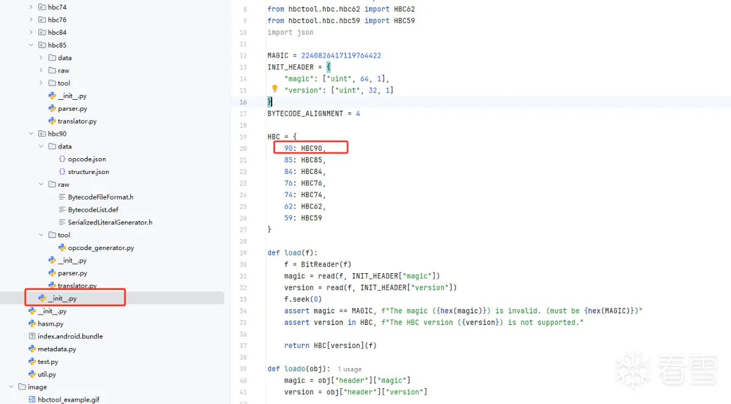Viewport: 731px width, 404px height.
Task: Expand the hbc84 package
Action: tap(31, 32)
